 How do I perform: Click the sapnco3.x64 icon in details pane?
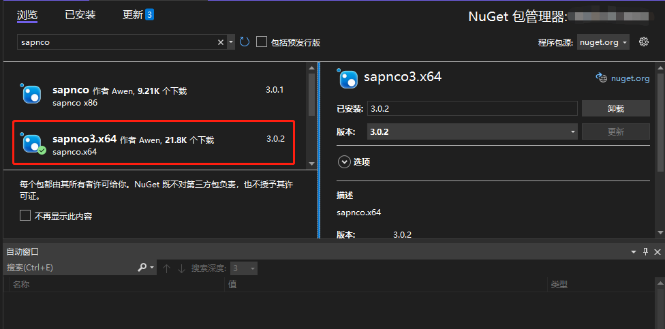[348, 78]
